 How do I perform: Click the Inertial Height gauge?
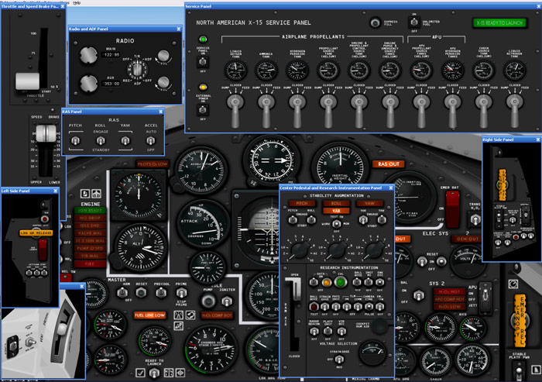click(340, 162)
